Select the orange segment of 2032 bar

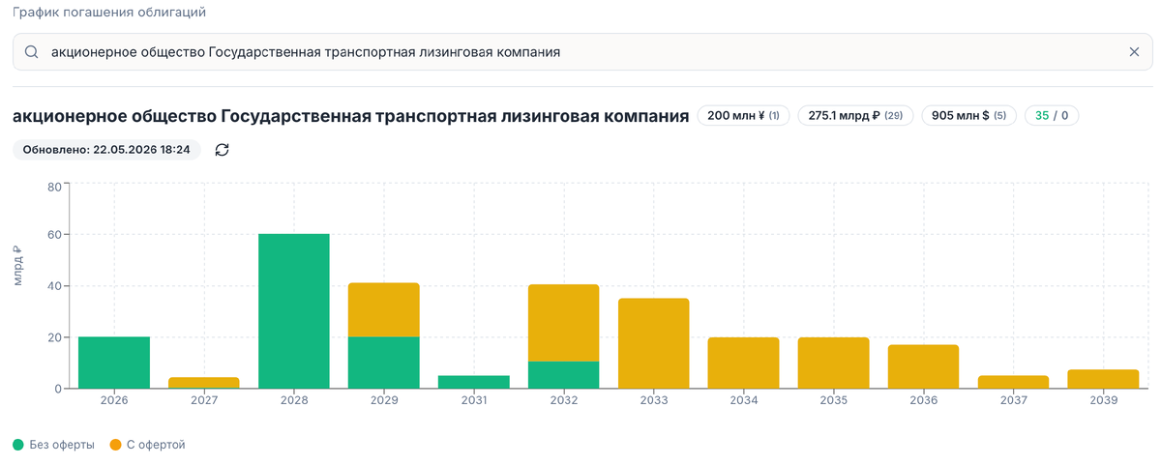[564, 323]
